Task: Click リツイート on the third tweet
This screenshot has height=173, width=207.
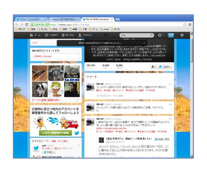Action: coord(130,131)
